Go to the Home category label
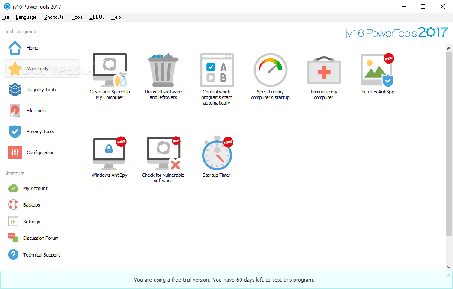Viewport: 453px width, 289px height. (33, 48)
